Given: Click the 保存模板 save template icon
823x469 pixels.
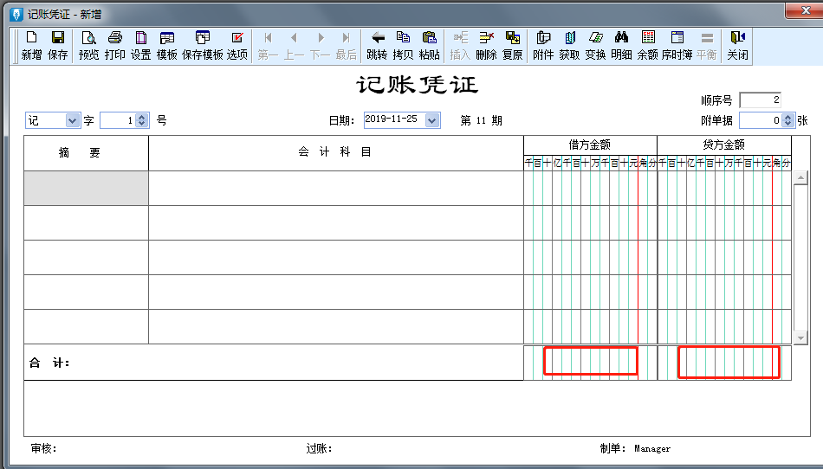Looking at the screenshot, I should tap(202, 45).
